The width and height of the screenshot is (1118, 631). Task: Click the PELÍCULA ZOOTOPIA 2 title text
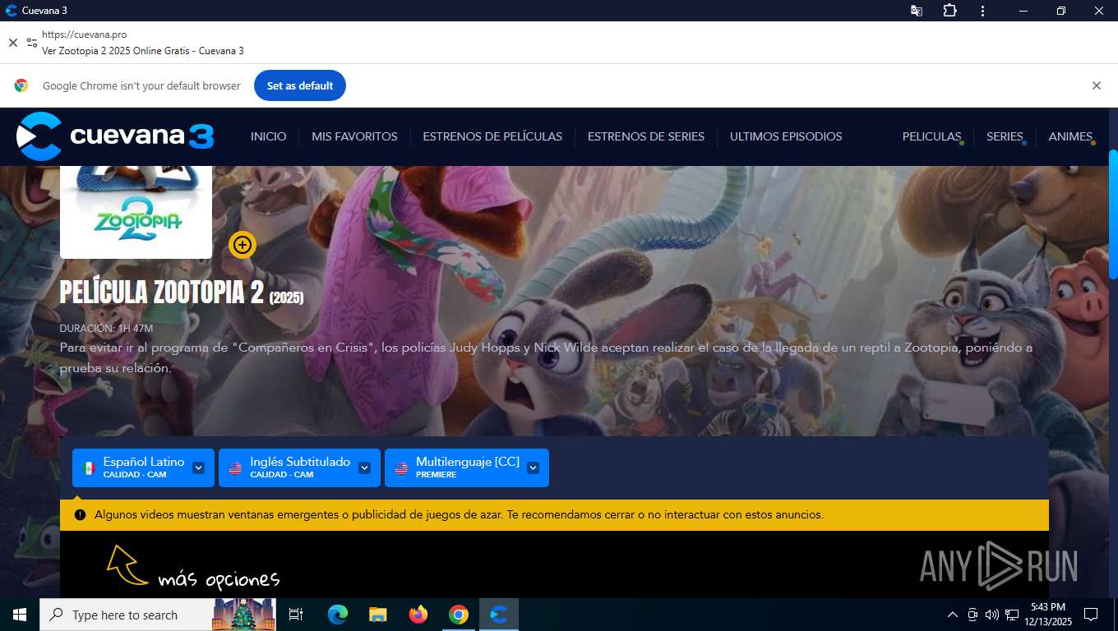tap(182, 292)
